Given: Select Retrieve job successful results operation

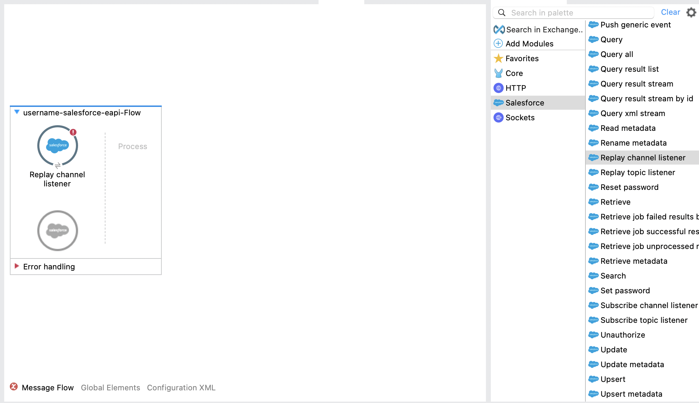Looking at the screenshot, I should pyautogui.click(x=642, y=231).
